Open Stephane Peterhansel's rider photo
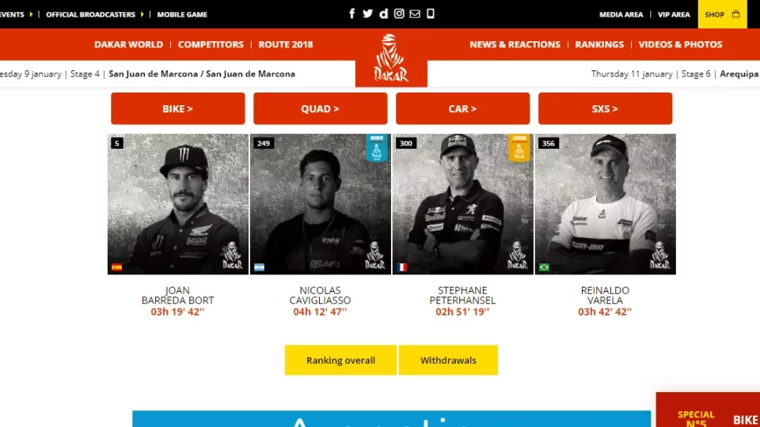The image size is (760, 427). pyautogui.click(x=463, y=204)
